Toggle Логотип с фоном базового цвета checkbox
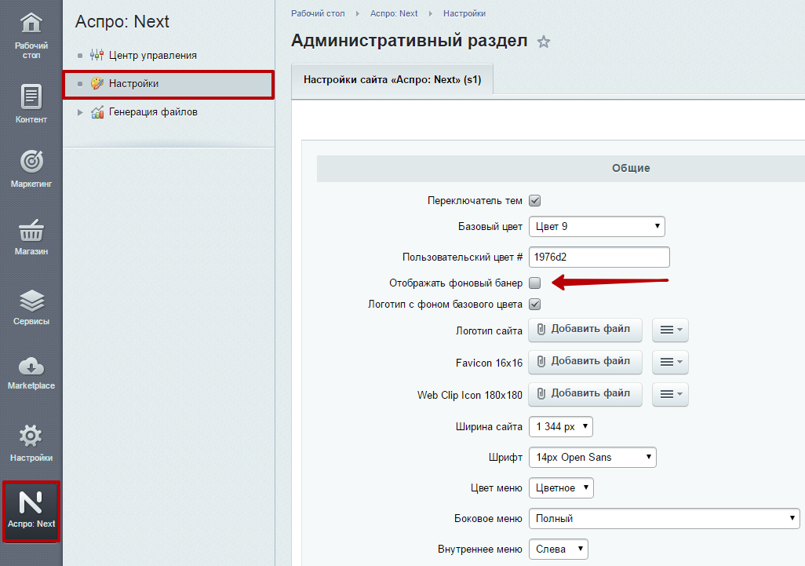 [535, 304]
